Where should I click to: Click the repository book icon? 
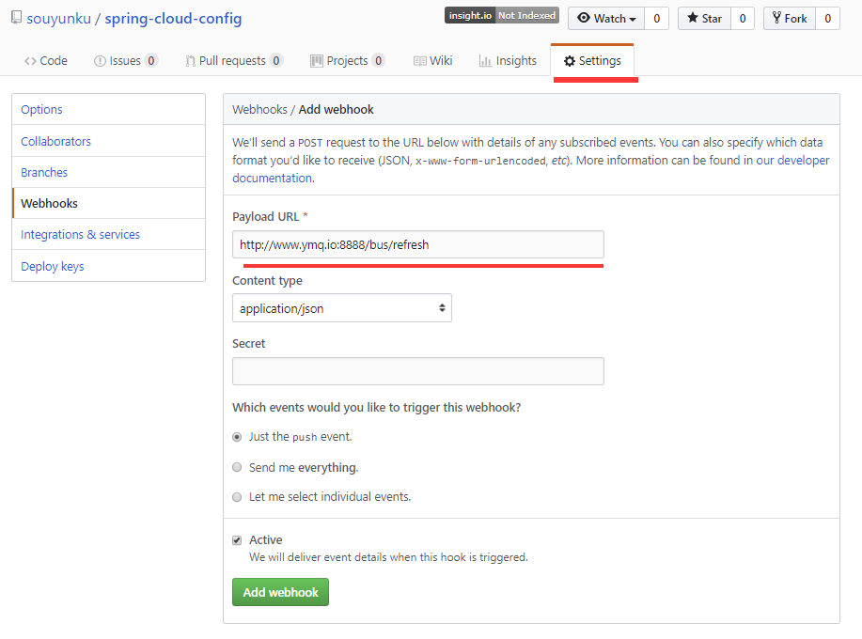point(16,18)
